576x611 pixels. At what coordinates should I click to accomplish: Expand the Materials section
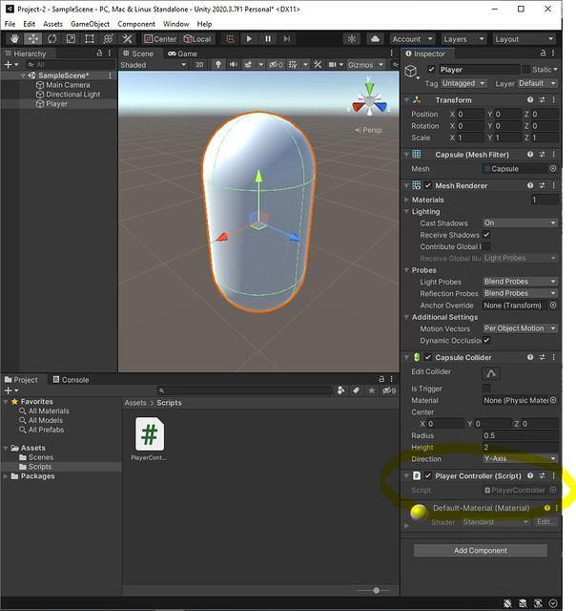[406, 200]
